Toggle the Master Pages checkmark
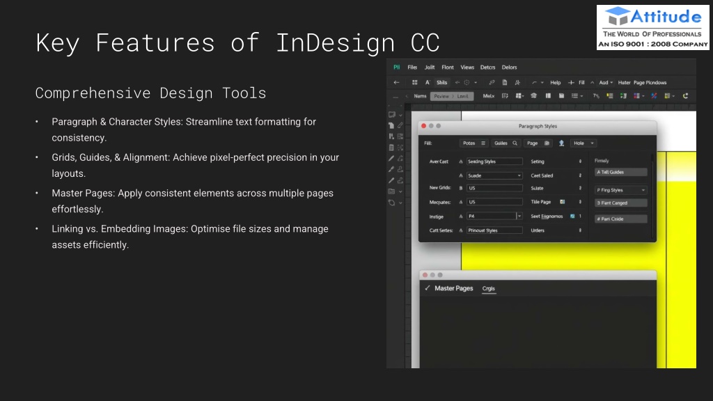This screenshot has height=401, width=713. tap(428, 288)
